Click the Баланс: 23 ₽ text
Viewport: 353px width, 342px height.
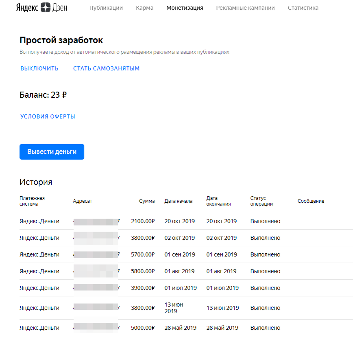click(43, 95)
